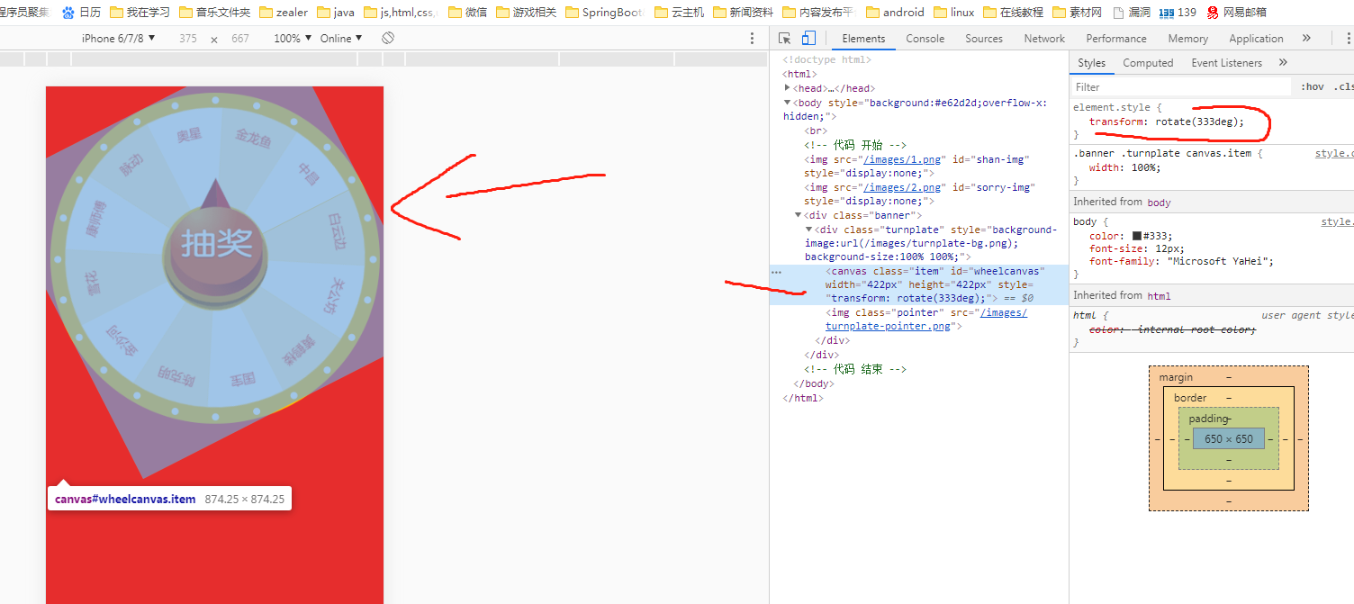Click the 650 × 650 box model content
Screen dimensions: 1354x604
(x=1229, y=439)
